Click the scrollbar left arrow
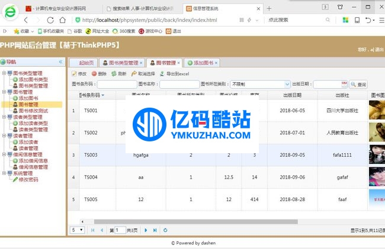Image resolution: width=385 pixels, height=249 pixels. tap(82, 222)
